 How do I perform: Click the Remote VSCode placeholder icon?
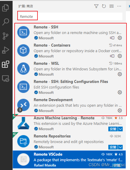[x=23, y=159]
